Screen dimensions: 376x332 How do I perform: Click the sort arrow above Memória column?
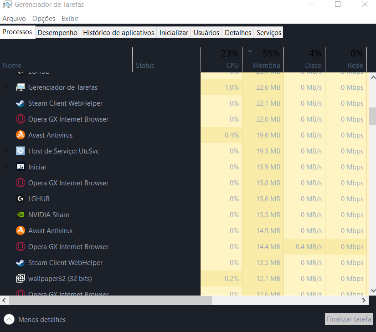[250, 51]
